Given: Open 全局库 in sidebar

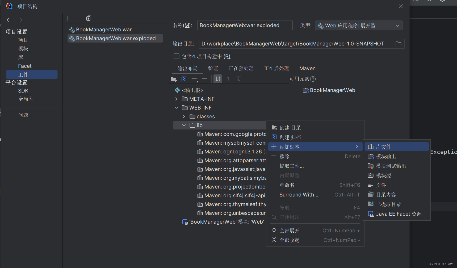Looking at the screenshot, I should (x=26, y=99).
